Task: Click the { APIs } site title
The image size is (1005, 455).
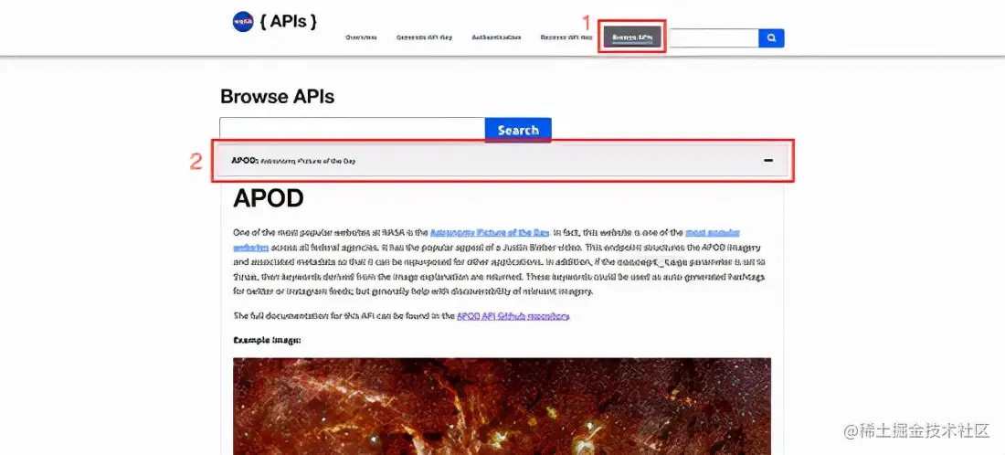Action: (289, 21)
